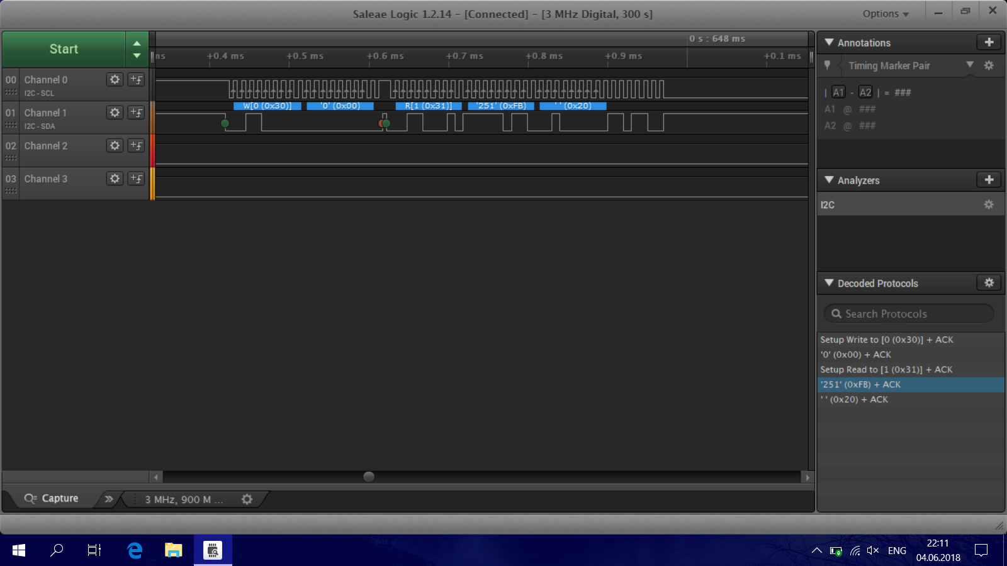The width and height of the screenshot is (1007, 566).
Task: Select the Channel 3 label
Action: (x=46, y=179)
